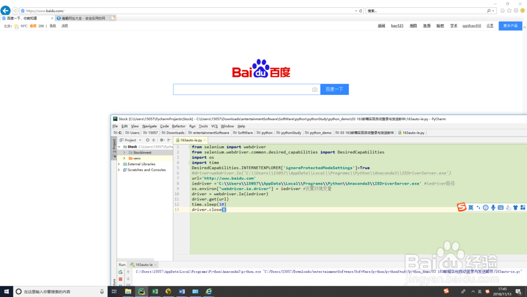Screen dimensions: 527x297
Task: Open PyCharm Refactor menu
Action: coord(179,126)
